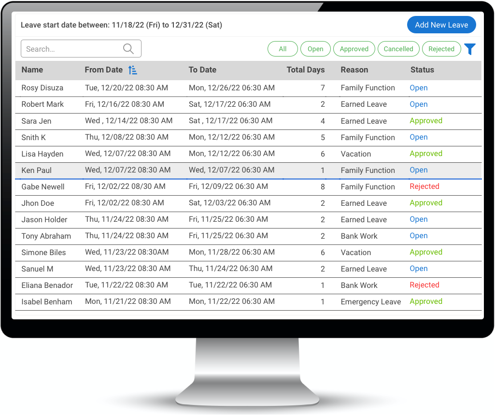Click Gabe Newell's Rejected status
Screen dimensions: 495x415
[x=424, y=186]
